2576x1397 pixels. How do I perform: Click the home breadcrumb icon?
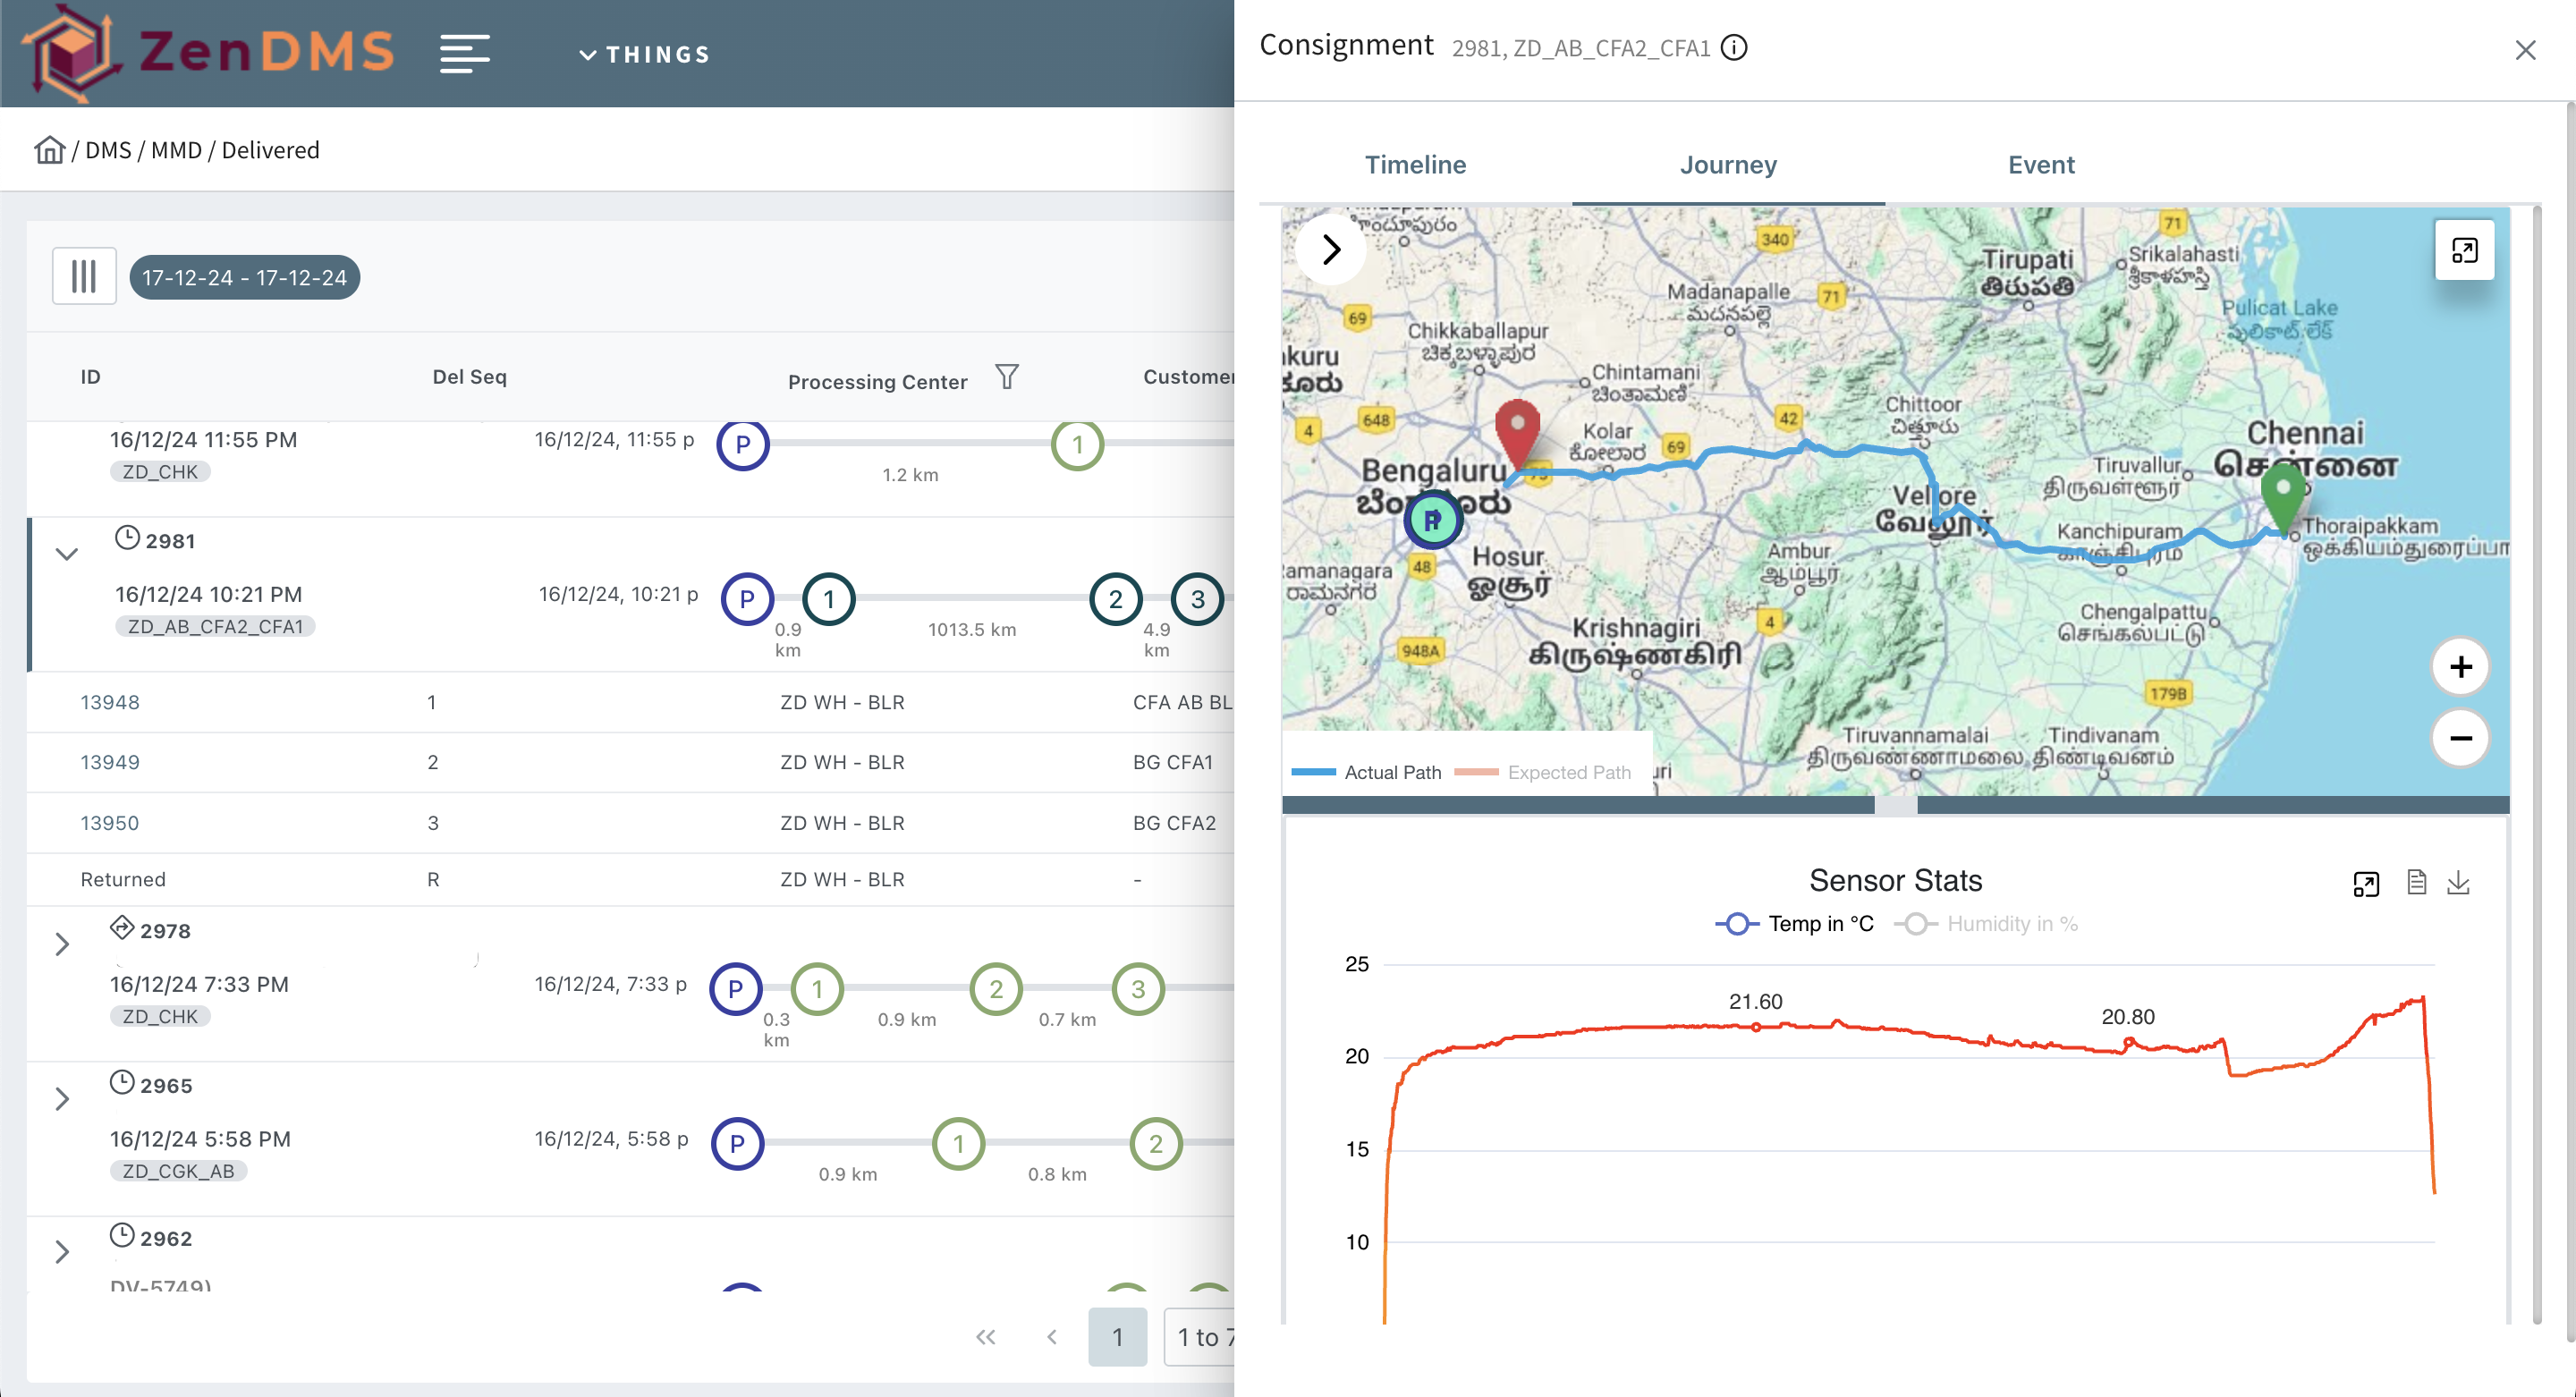click(49, 149)
